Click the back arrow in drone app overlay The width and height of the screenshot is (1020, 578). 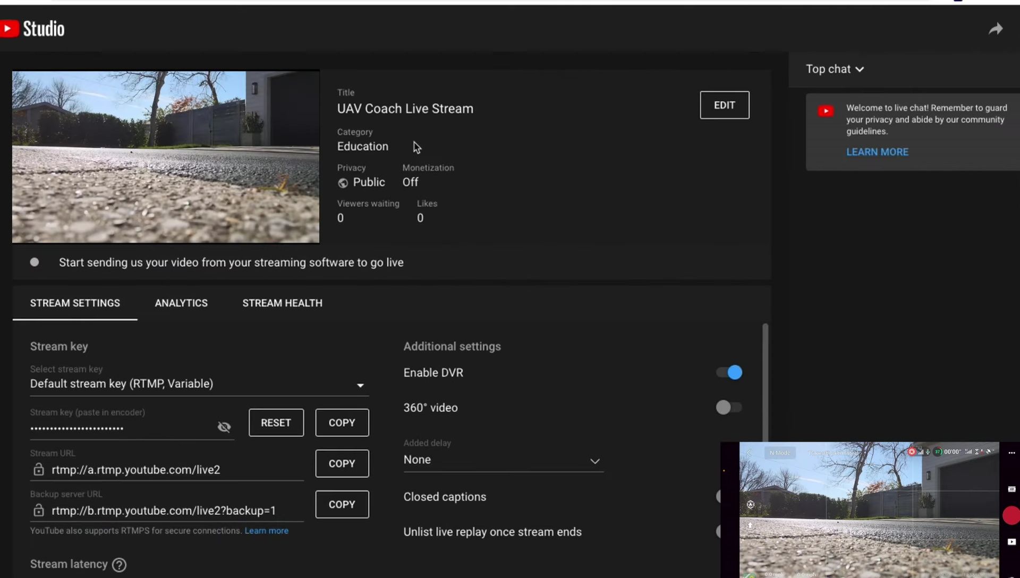(749, 453)
